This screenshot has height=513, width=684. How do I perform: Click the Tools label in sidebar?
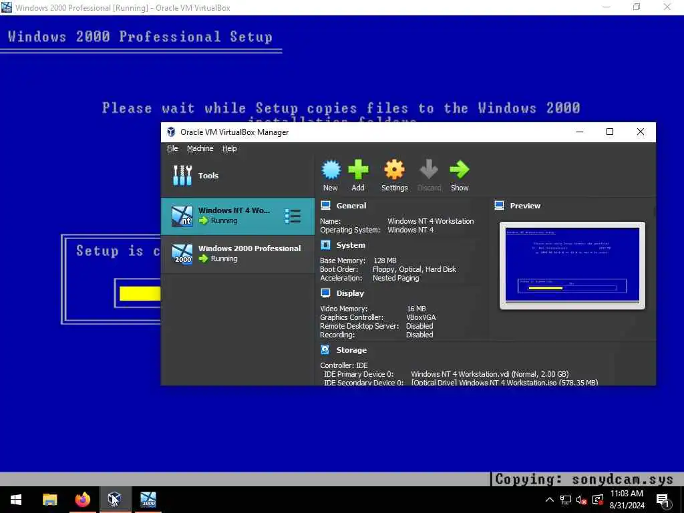tap(208, 176)
